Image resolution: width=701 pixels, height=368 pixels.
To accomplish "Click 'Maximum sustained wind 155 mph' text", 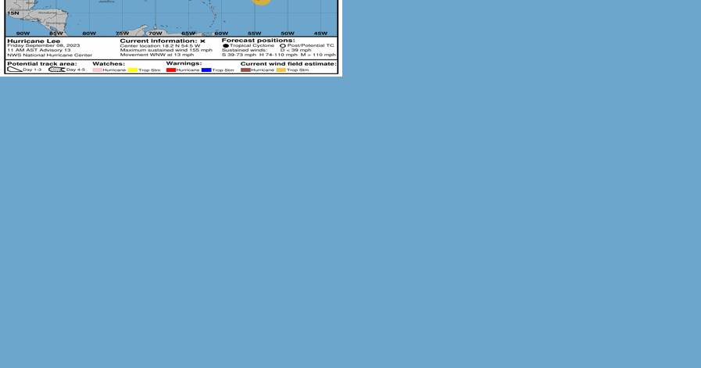I will point(166,50).
